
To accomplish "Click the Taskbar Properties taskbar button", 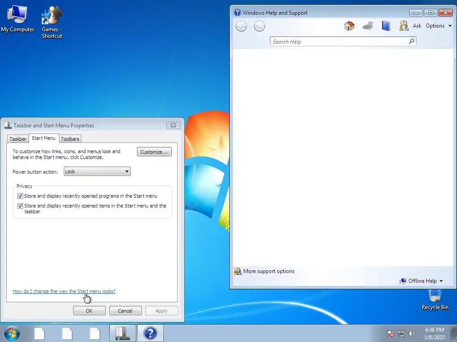I will pyautogui.click(x=122, y=333).
